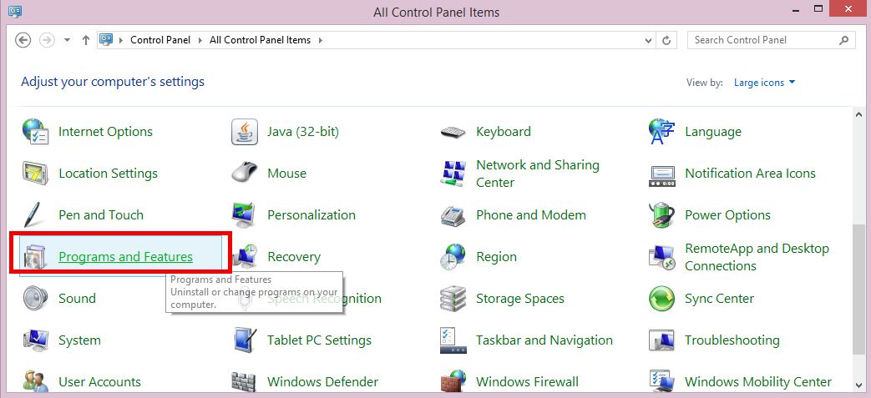Click the Language icon
The width and height of the screenshot is (871, 398).
click(x=661, y=132)
